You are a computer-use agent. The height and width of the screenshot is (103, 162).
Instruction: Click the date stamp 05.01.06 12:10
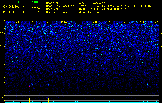[x=13, y=12]
